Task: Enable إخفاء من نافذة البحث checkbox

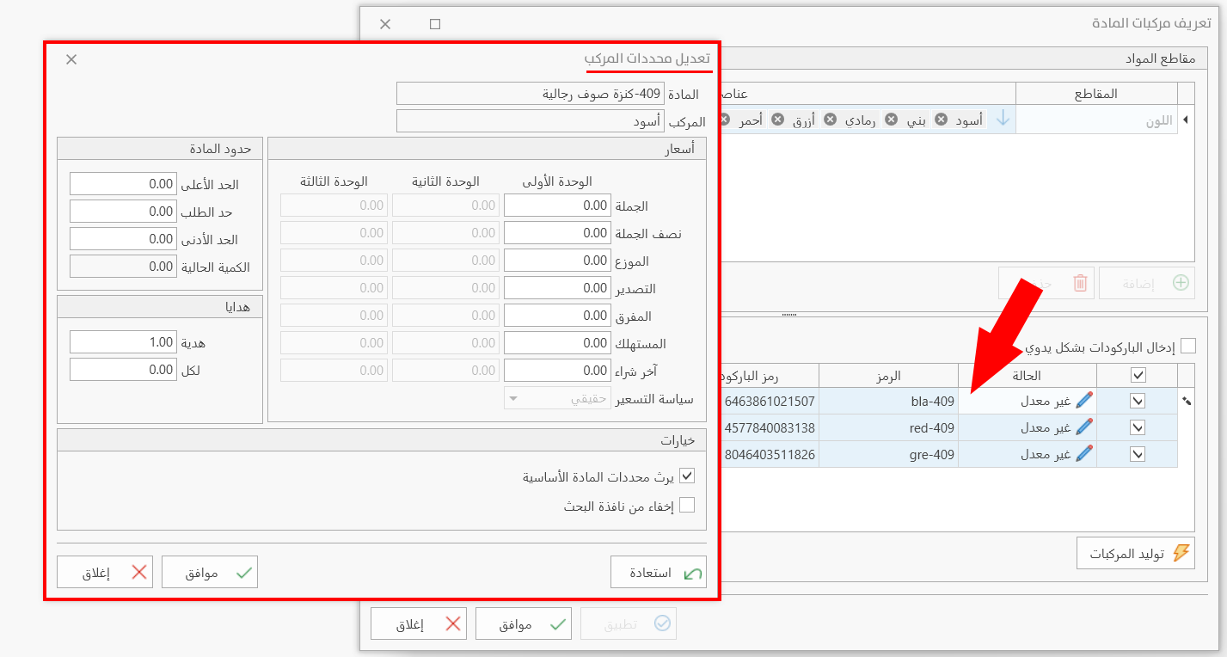Action: coord(686,506)
